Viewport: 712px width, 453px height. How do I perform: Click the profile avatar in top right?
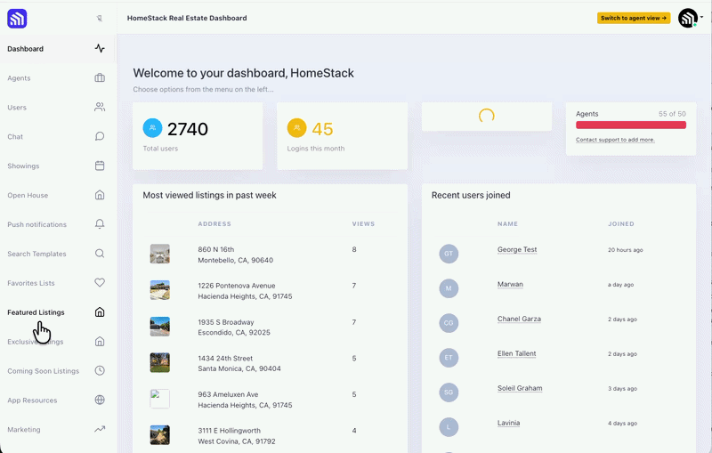(x=687, y=18)
